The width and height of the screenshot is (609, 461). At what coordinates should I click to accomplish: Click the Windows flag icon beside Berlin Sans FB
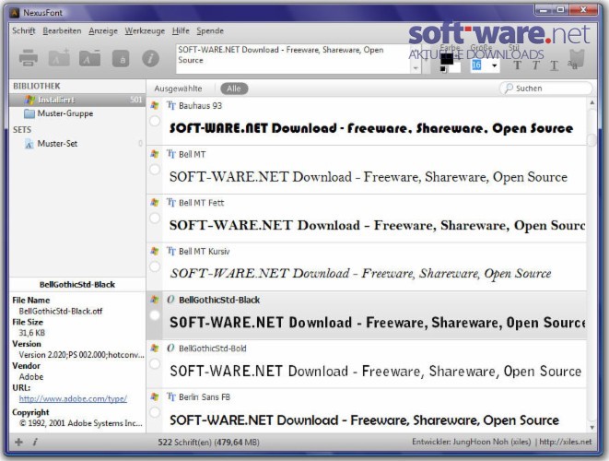tap(154, 396)
